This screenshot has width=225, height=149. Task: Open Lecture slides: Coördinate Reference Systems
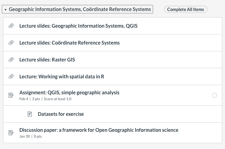(69, 43)
